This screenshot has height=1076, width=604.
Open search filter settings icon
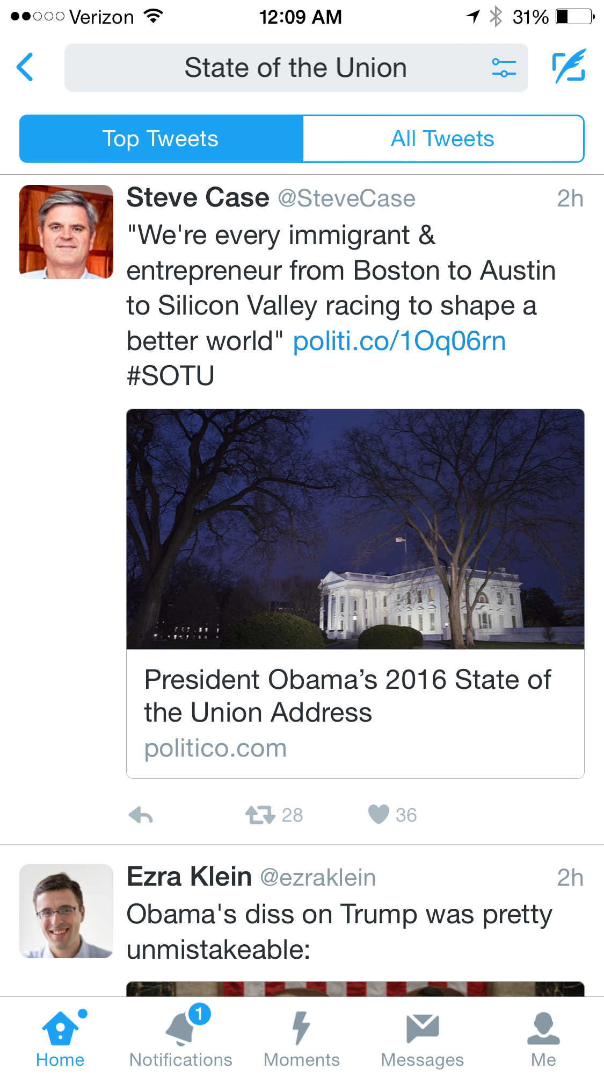[504, 68]
